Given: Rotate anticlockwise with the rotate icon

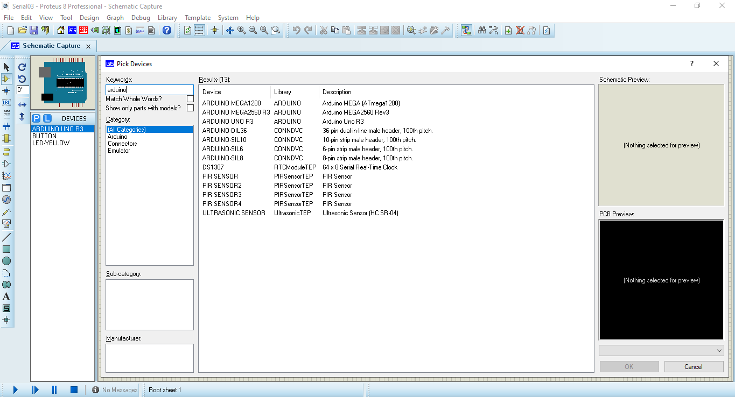Looking at the screenshot, I should (22, 79).
